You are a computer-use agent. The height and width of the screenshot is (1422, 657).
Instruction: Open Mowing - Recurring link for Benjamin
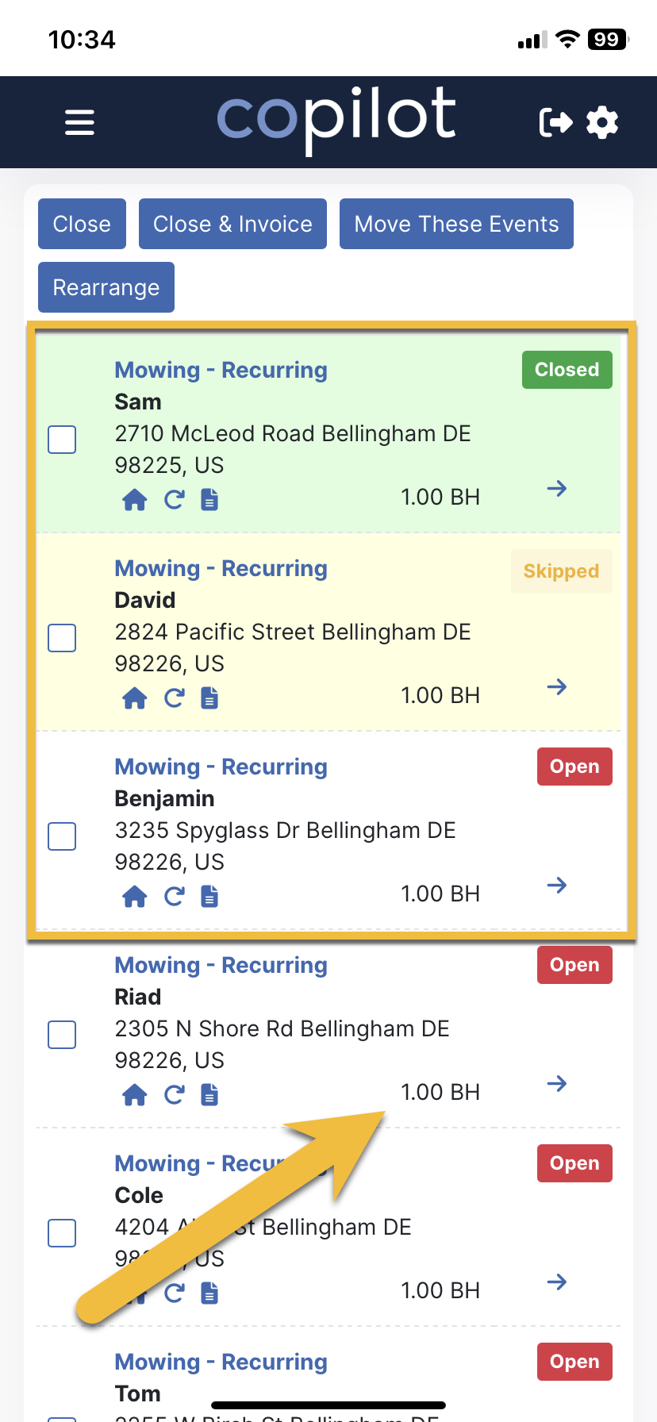[221, 767]
